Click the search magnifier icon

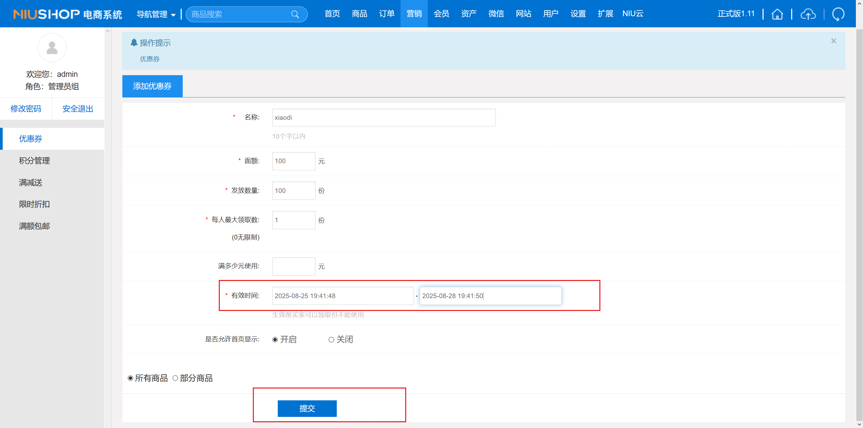295,14
